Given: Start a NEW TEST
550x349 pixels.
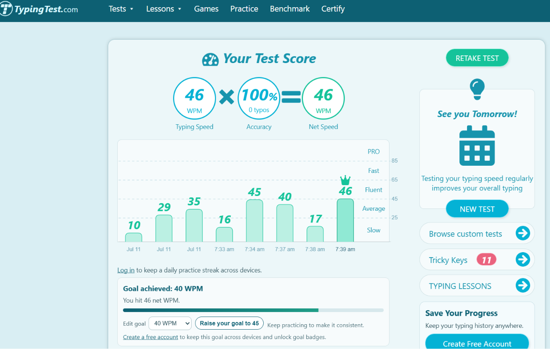Looking at the screenshot, I should [477, 209].
